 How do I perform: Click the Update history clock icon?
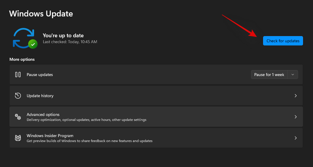tap(18, 96)
